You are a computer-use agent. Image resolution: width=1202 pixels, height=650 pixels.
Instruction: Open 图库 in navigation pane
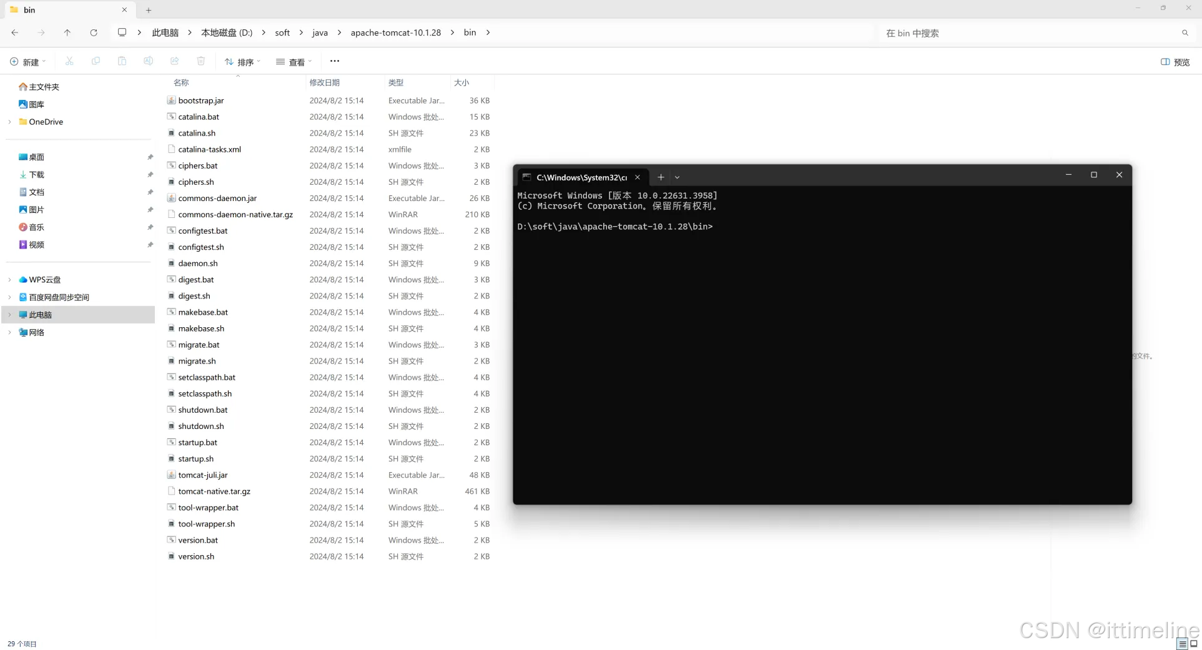[31, 104]
